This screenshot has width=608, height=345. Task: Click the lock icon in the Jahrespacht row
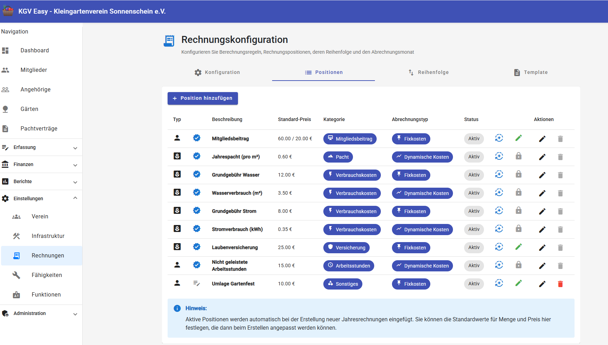518,156
